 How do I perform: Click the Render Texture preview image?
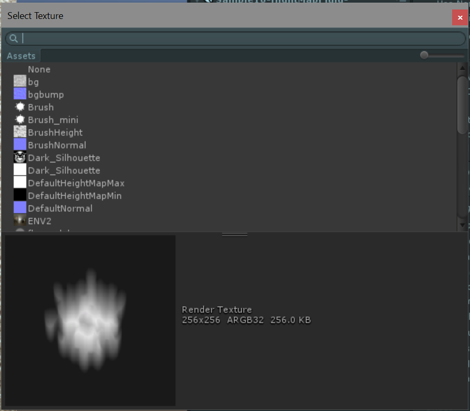point(90,320)
